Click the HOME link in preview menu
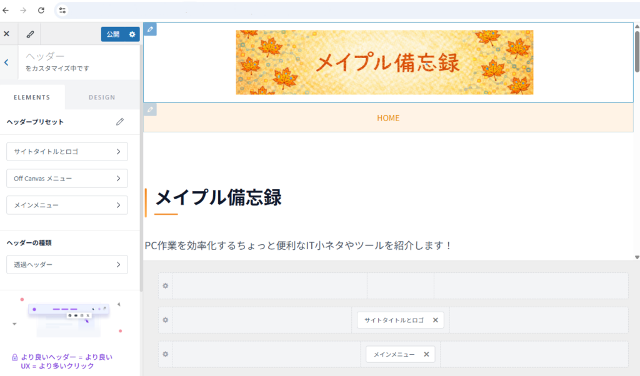The width and height of the screenshot is (640, 376). click(x=388, y=118)
